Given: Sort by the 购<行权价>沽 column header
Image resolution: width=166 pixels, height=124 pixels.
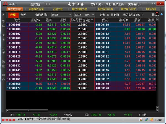Looking at the screenshot, I should [82, 20].
